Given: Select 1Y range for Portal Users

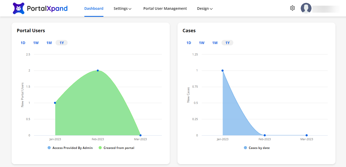Looking at the screenshot, I should (x=62, y=43).
